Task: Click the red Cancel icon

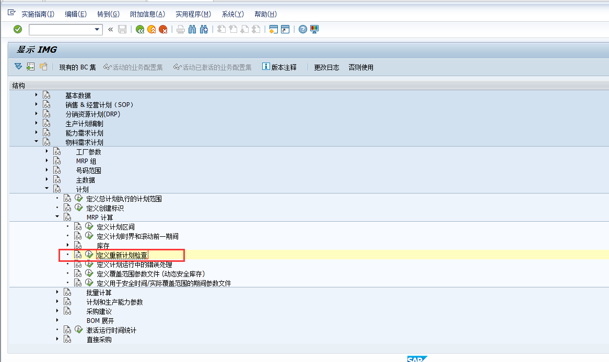Action: click(x=163, y=29)
